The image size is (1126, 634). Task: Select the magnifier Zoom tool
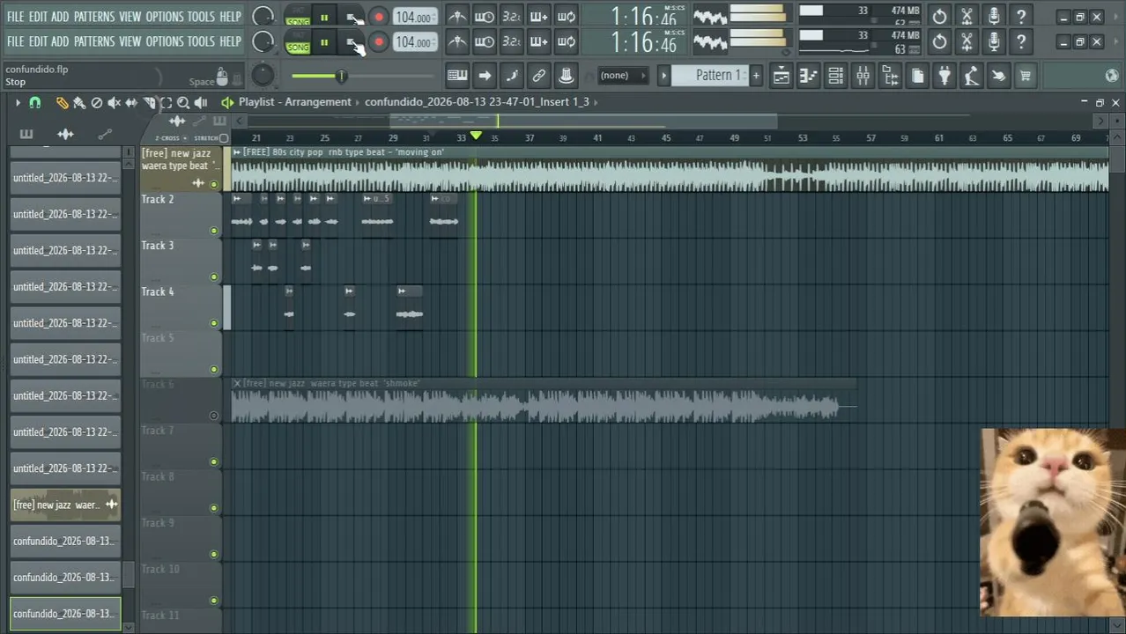point(183,102)
